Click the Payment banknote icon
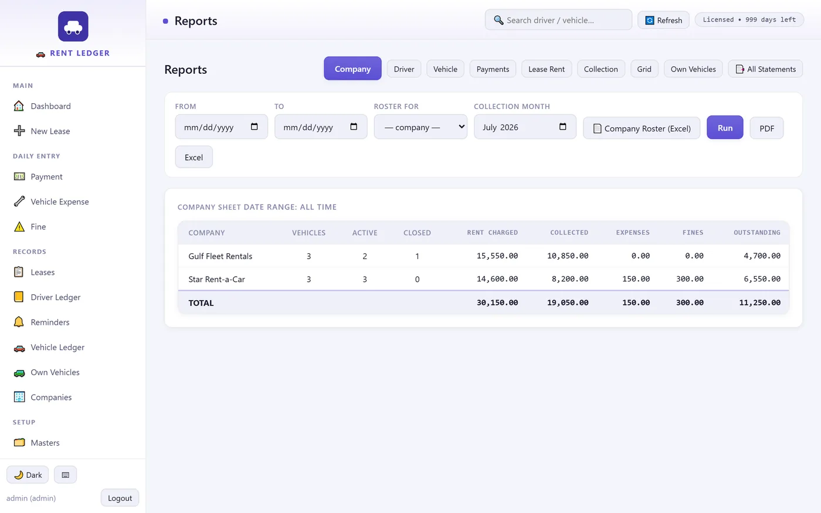 (x=19, y=176)
